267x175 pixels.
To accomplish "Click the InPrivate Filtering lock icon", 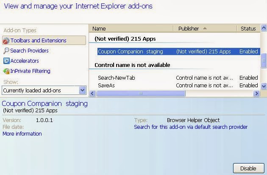I will pos(6,71).
